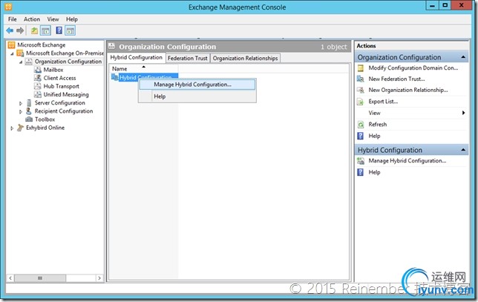Image resolution: width=478 pixels, height=302 pixels.
Task: Click the Microsoft Exchange root node icon
Action: pyautogui.click(x=12, y=45)
